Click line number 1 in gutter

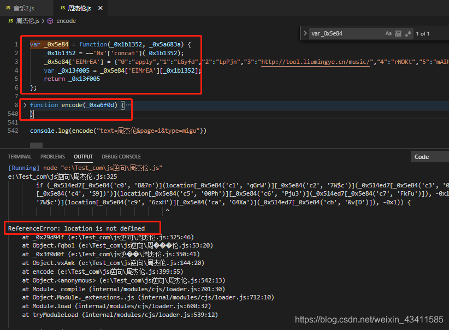[x=16, y=44]
